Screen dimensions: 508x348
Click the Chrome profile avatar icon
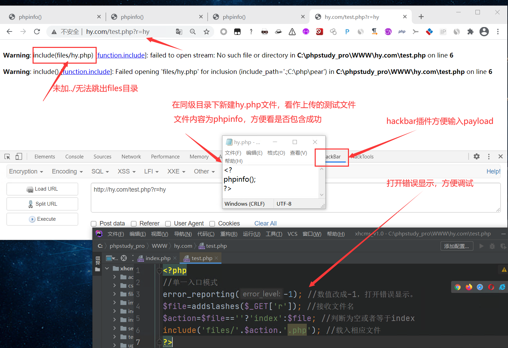(x=484, y=31)
